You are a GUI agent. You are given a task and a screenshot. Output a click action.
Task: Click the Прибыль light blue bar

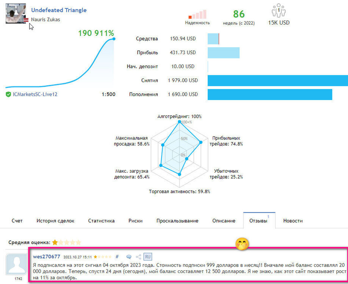[224, 53]
